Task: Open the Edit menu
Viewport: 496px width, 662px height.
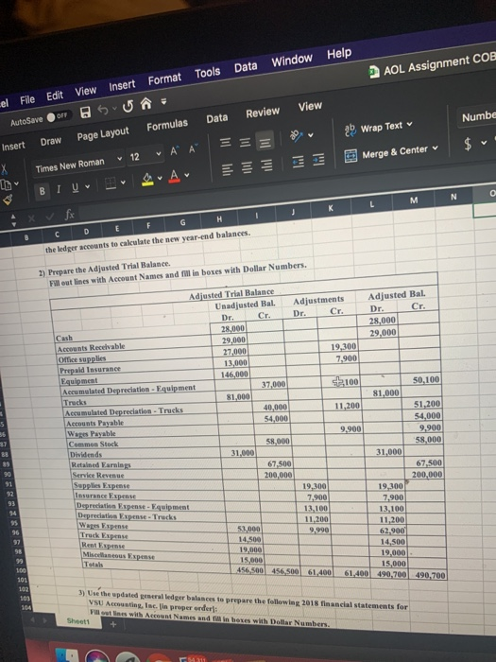Action: [x=55, y=96]
